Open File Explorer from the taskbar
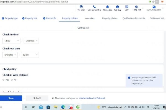The height and width of the screenshot is (110, 166). (56, 107)
